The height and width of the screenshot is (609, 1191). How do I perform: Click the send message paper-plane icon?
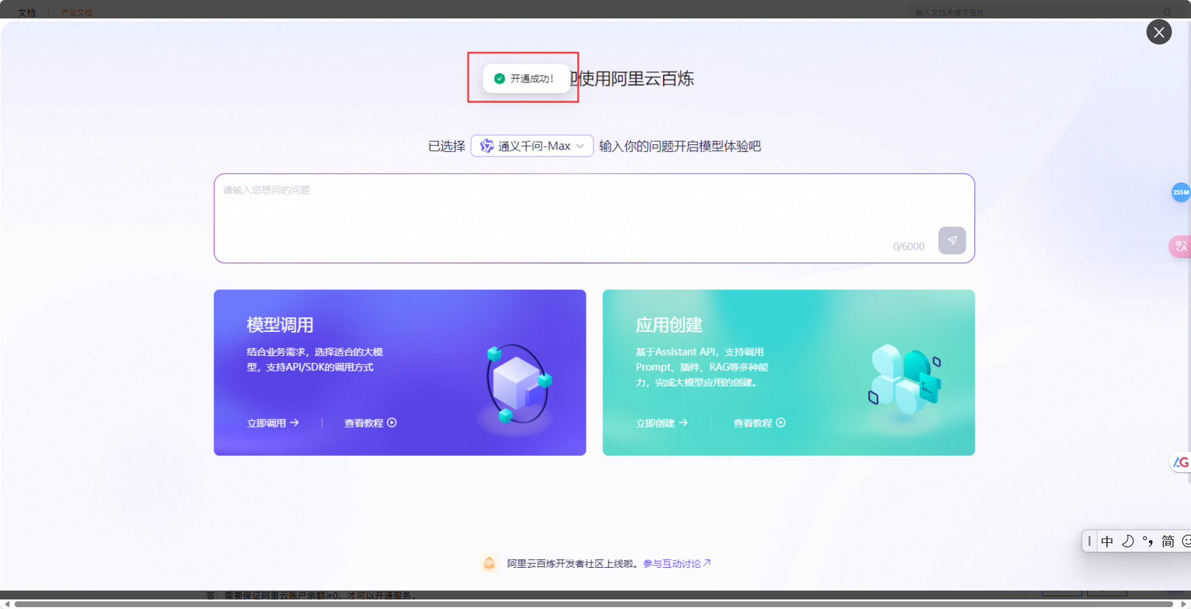(952, 240)
